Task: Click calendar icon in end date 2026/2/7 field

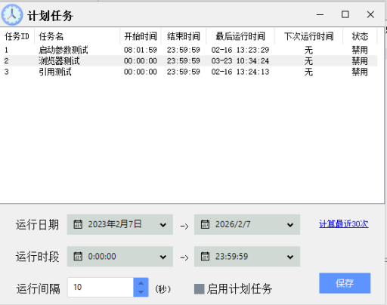Action: tap(205, 224)
